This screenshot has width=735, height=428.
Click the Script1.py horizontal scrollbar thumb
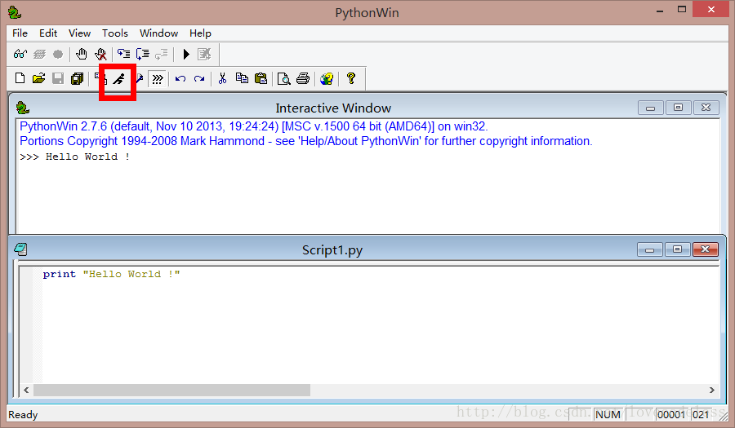tap(172, 390)
